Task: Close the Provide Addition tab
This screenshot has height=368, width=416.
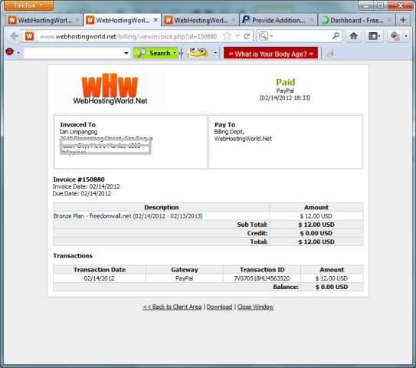Action: 312,20
